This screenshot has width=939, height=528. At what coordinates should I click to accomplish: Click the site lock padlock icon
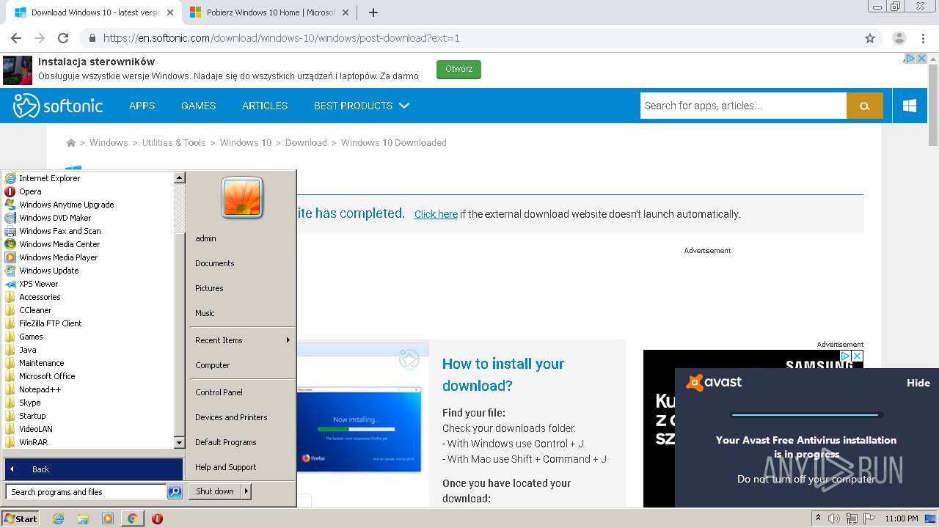tap(92, 38)
